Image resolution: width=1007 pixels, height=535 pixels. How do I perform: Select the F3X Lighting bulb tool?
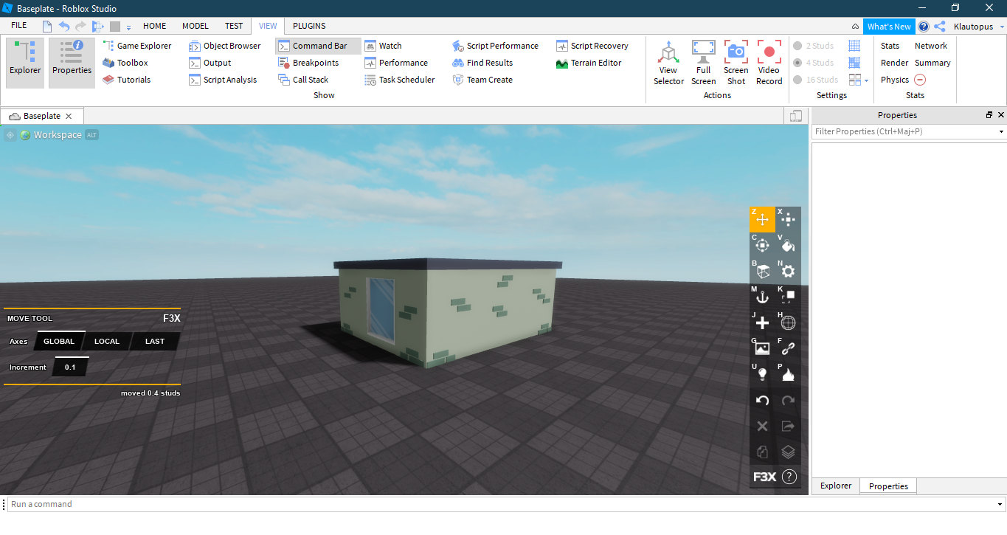tap(762, 374)
